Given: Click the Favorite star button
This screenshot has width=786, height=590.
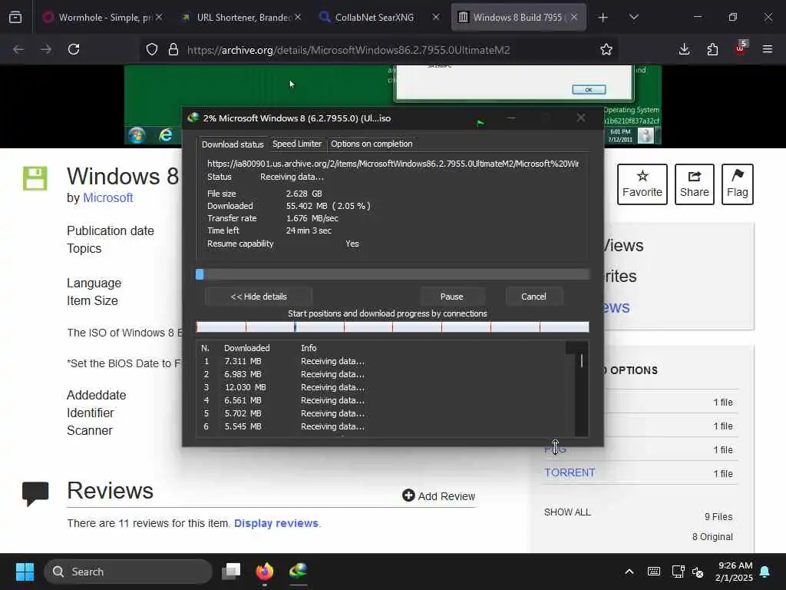Looking at the screenshot, I should [642, 184].
